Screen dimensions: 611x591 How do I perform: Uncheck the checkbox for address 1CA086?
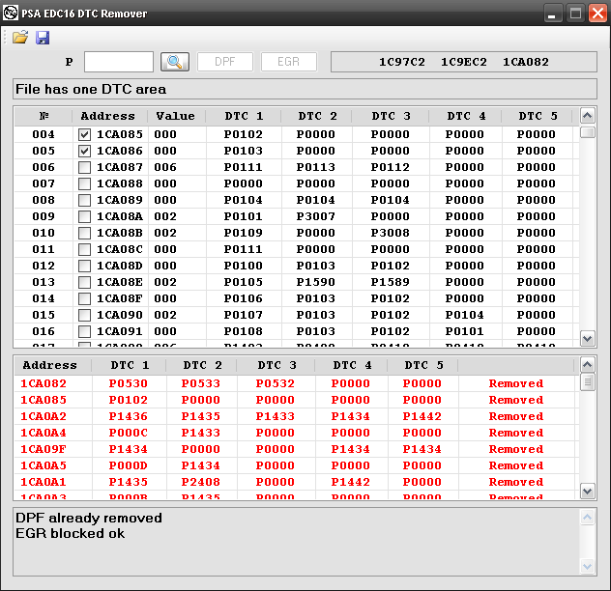[84, 151]
